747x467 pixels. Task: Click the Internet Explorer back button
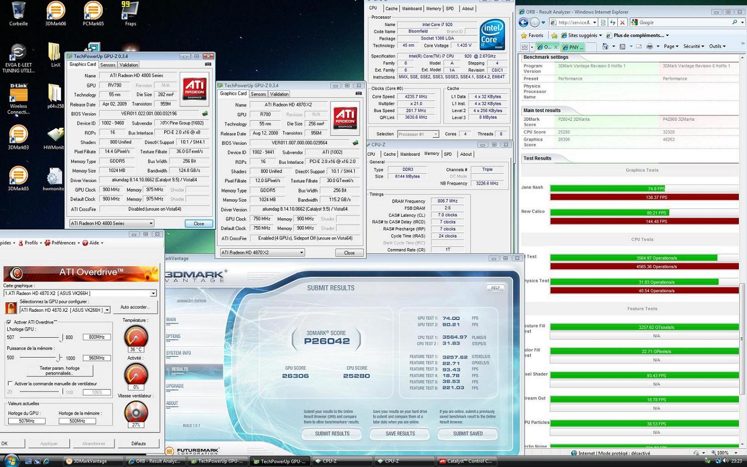523,23
